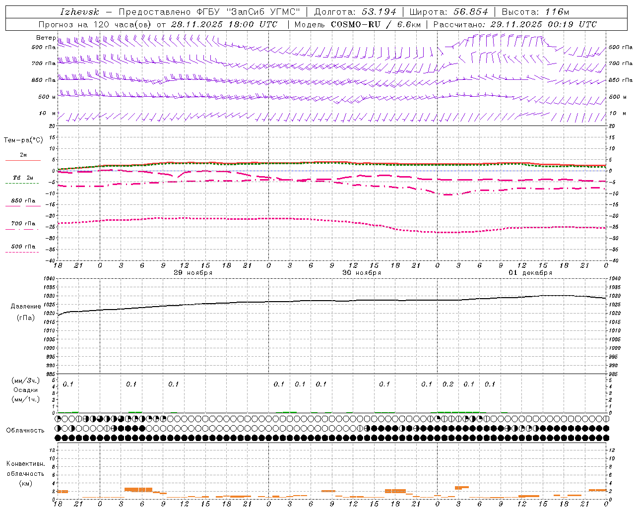Click the Осадки precipitation panel label
This screenshot has height=508, width=635.
(26, 390)
